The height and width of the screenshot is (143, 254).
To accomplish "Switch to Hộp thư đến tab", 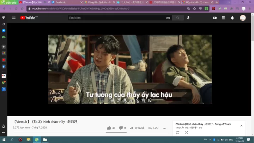I will tap(198, 2).
